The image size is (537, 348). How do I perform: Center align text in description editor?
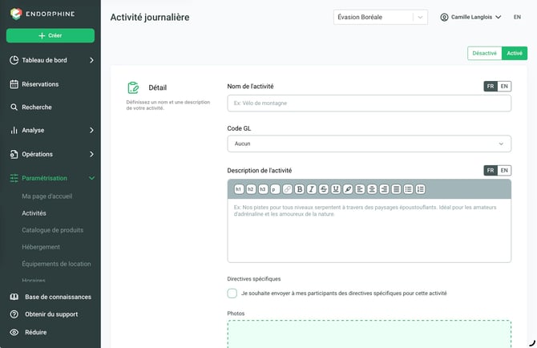(x=372, y=189)
